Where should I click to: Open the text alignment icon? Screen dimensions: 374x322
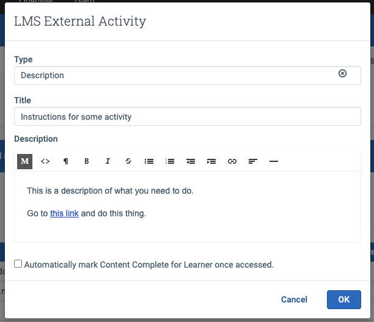[253, 161]
